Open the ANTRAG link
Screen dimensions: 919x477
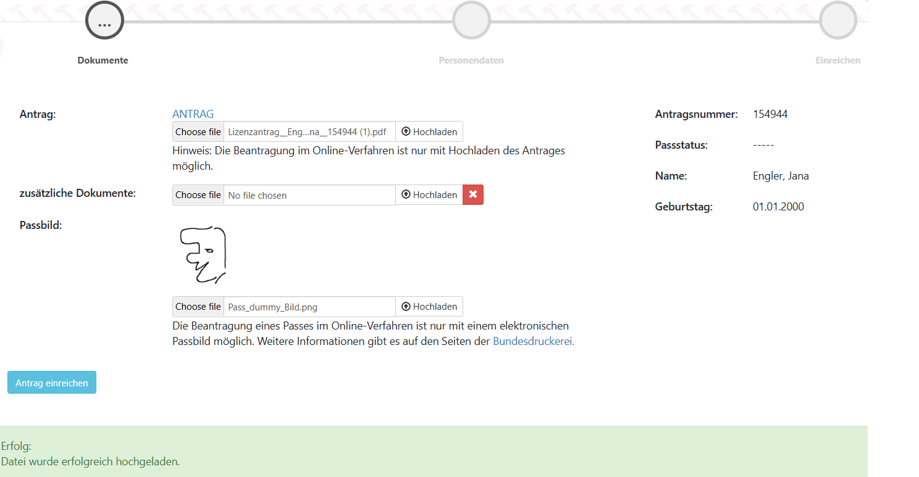(193, 114)
